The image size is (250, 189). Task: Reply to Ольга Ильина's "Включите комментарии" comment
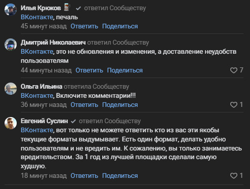[x=84, y=105]
